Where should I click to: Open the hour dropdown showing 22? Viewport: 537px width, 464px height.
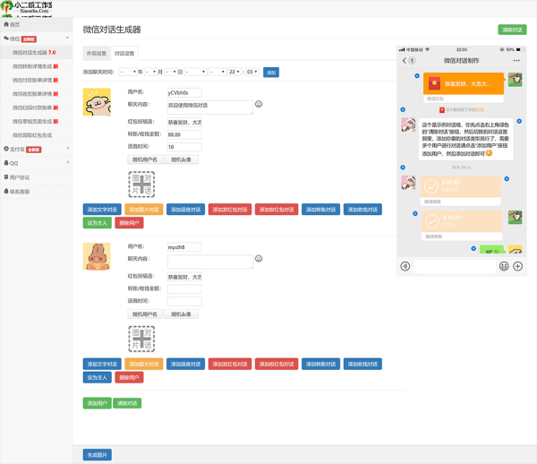234,72
